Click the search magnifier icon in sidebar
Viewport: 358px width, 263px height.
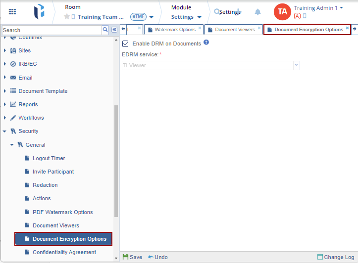[105, 30]
